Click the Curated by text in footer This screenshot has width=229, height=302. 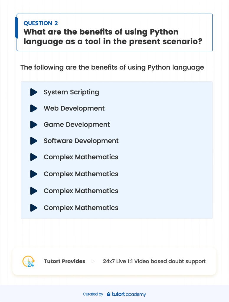[93, 294]
